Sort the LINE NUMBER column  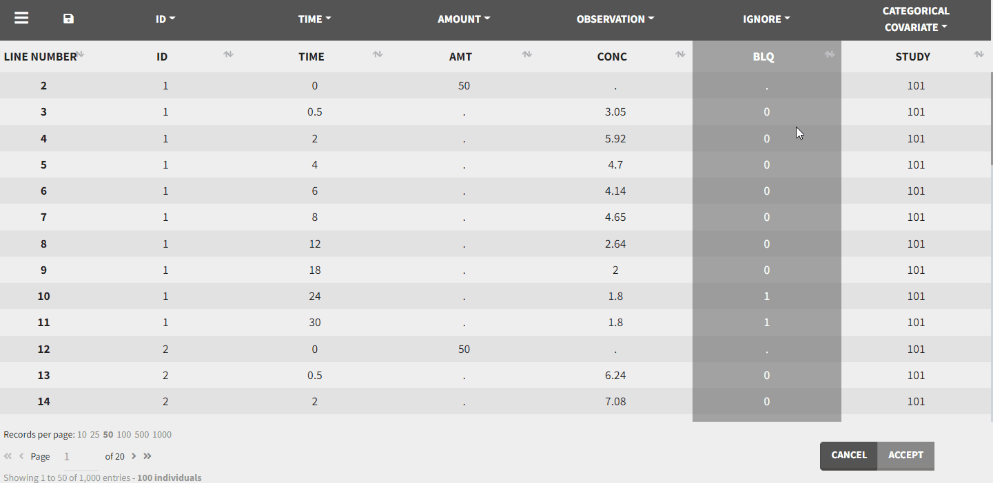point(80,54)
